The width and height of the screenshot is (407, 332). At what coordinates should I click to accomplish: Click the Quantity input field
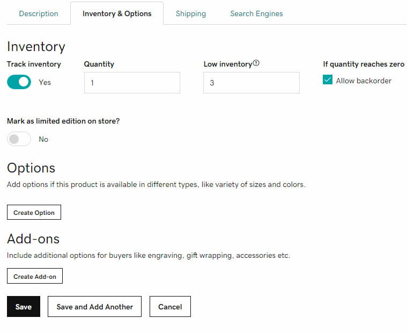132,83
